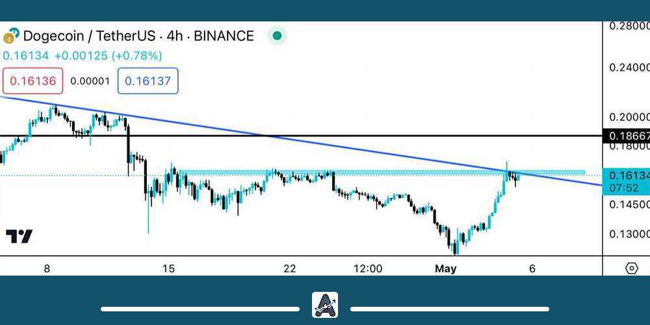Click the 0.24000 price axis label

click(629, 67)
